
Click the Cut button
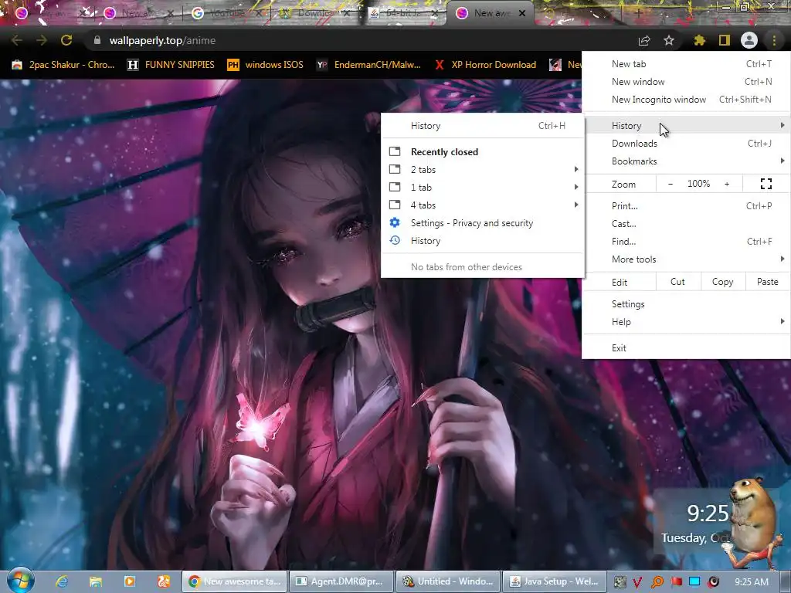pyautogui.click(x=678, y=282)
